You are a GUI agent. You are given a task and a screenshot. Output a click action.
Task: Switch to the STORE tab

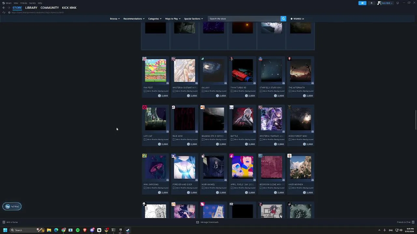(17, 8)
